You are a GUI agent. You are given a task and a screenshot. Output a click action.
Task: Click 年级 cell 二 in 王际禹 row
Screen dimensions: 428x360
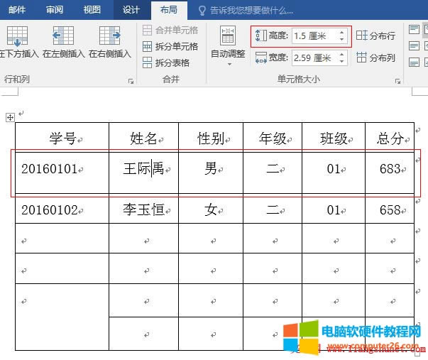[273, 173]
